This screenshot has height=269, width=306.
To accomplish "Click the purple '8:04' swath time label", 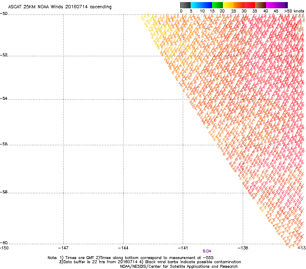I will 207,251.
